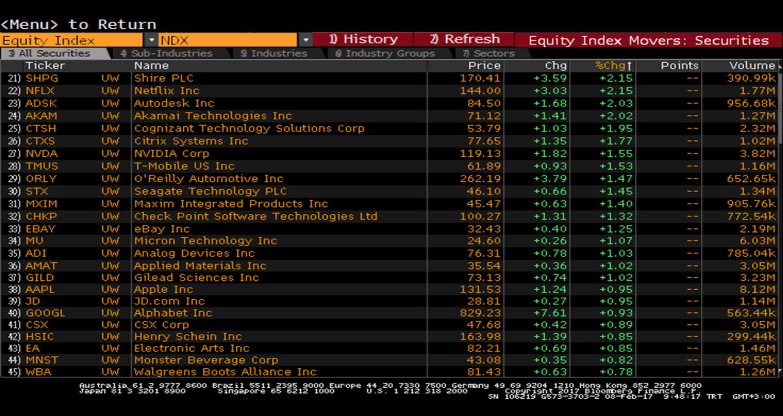Image resolution: width=783 pixels, height=416 pixels.
Task: Select Micron Technology Inc
Action: coord(205,240)
